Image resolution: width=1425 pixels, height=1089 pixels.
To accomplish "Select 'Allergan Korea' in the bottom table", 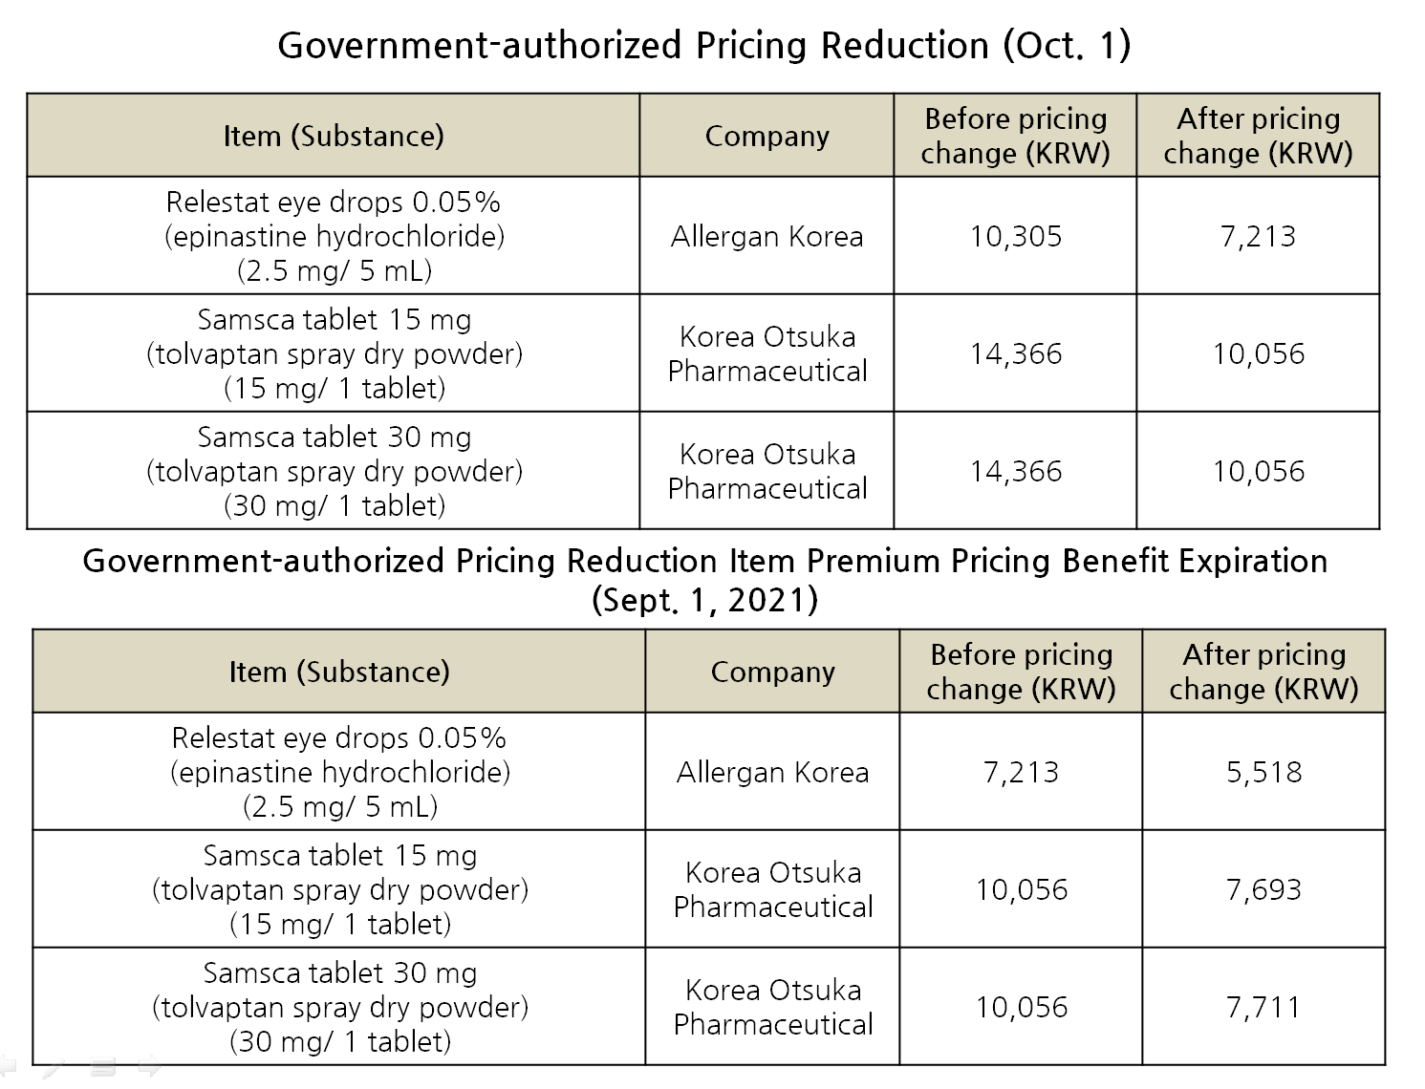I will click(772, 772).
